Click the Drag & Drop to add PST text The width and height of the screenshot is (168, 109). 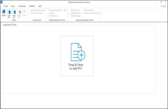coord(76,66)
